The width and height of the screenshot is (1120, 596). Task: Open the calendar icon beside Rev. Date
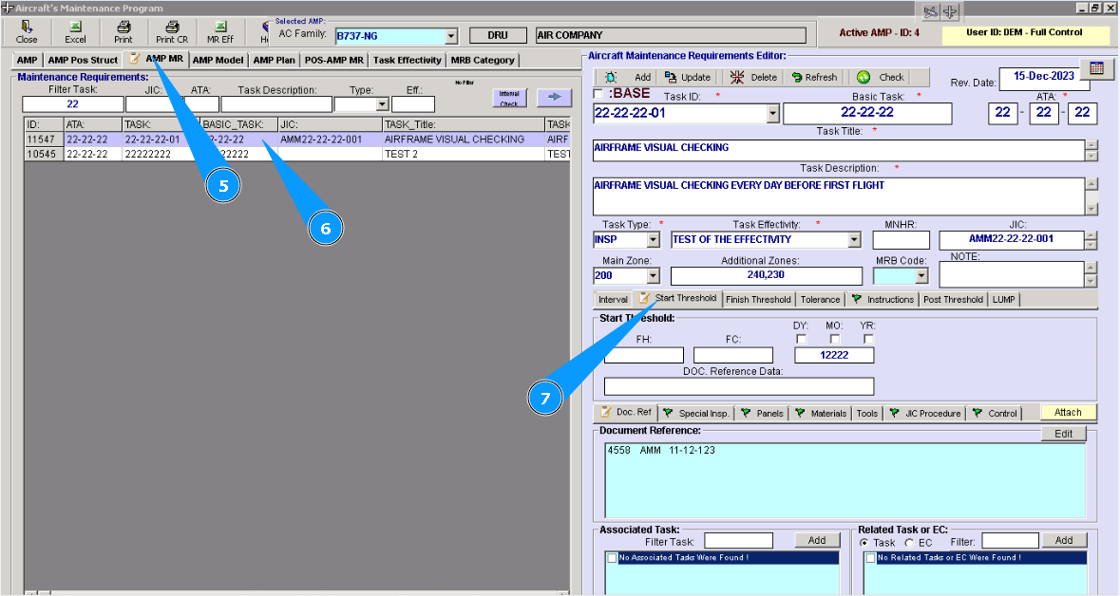point(1097,68)
